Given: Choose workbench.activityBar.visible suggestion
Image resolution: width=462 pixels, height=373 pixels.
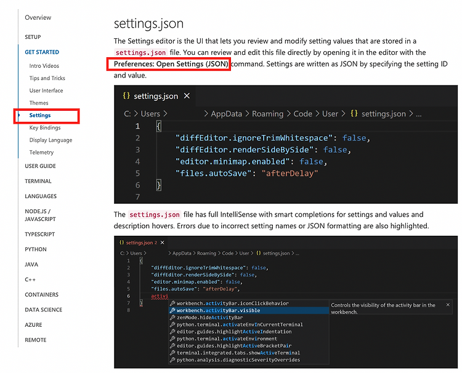Looking at the screenshot, I should 248,310.
